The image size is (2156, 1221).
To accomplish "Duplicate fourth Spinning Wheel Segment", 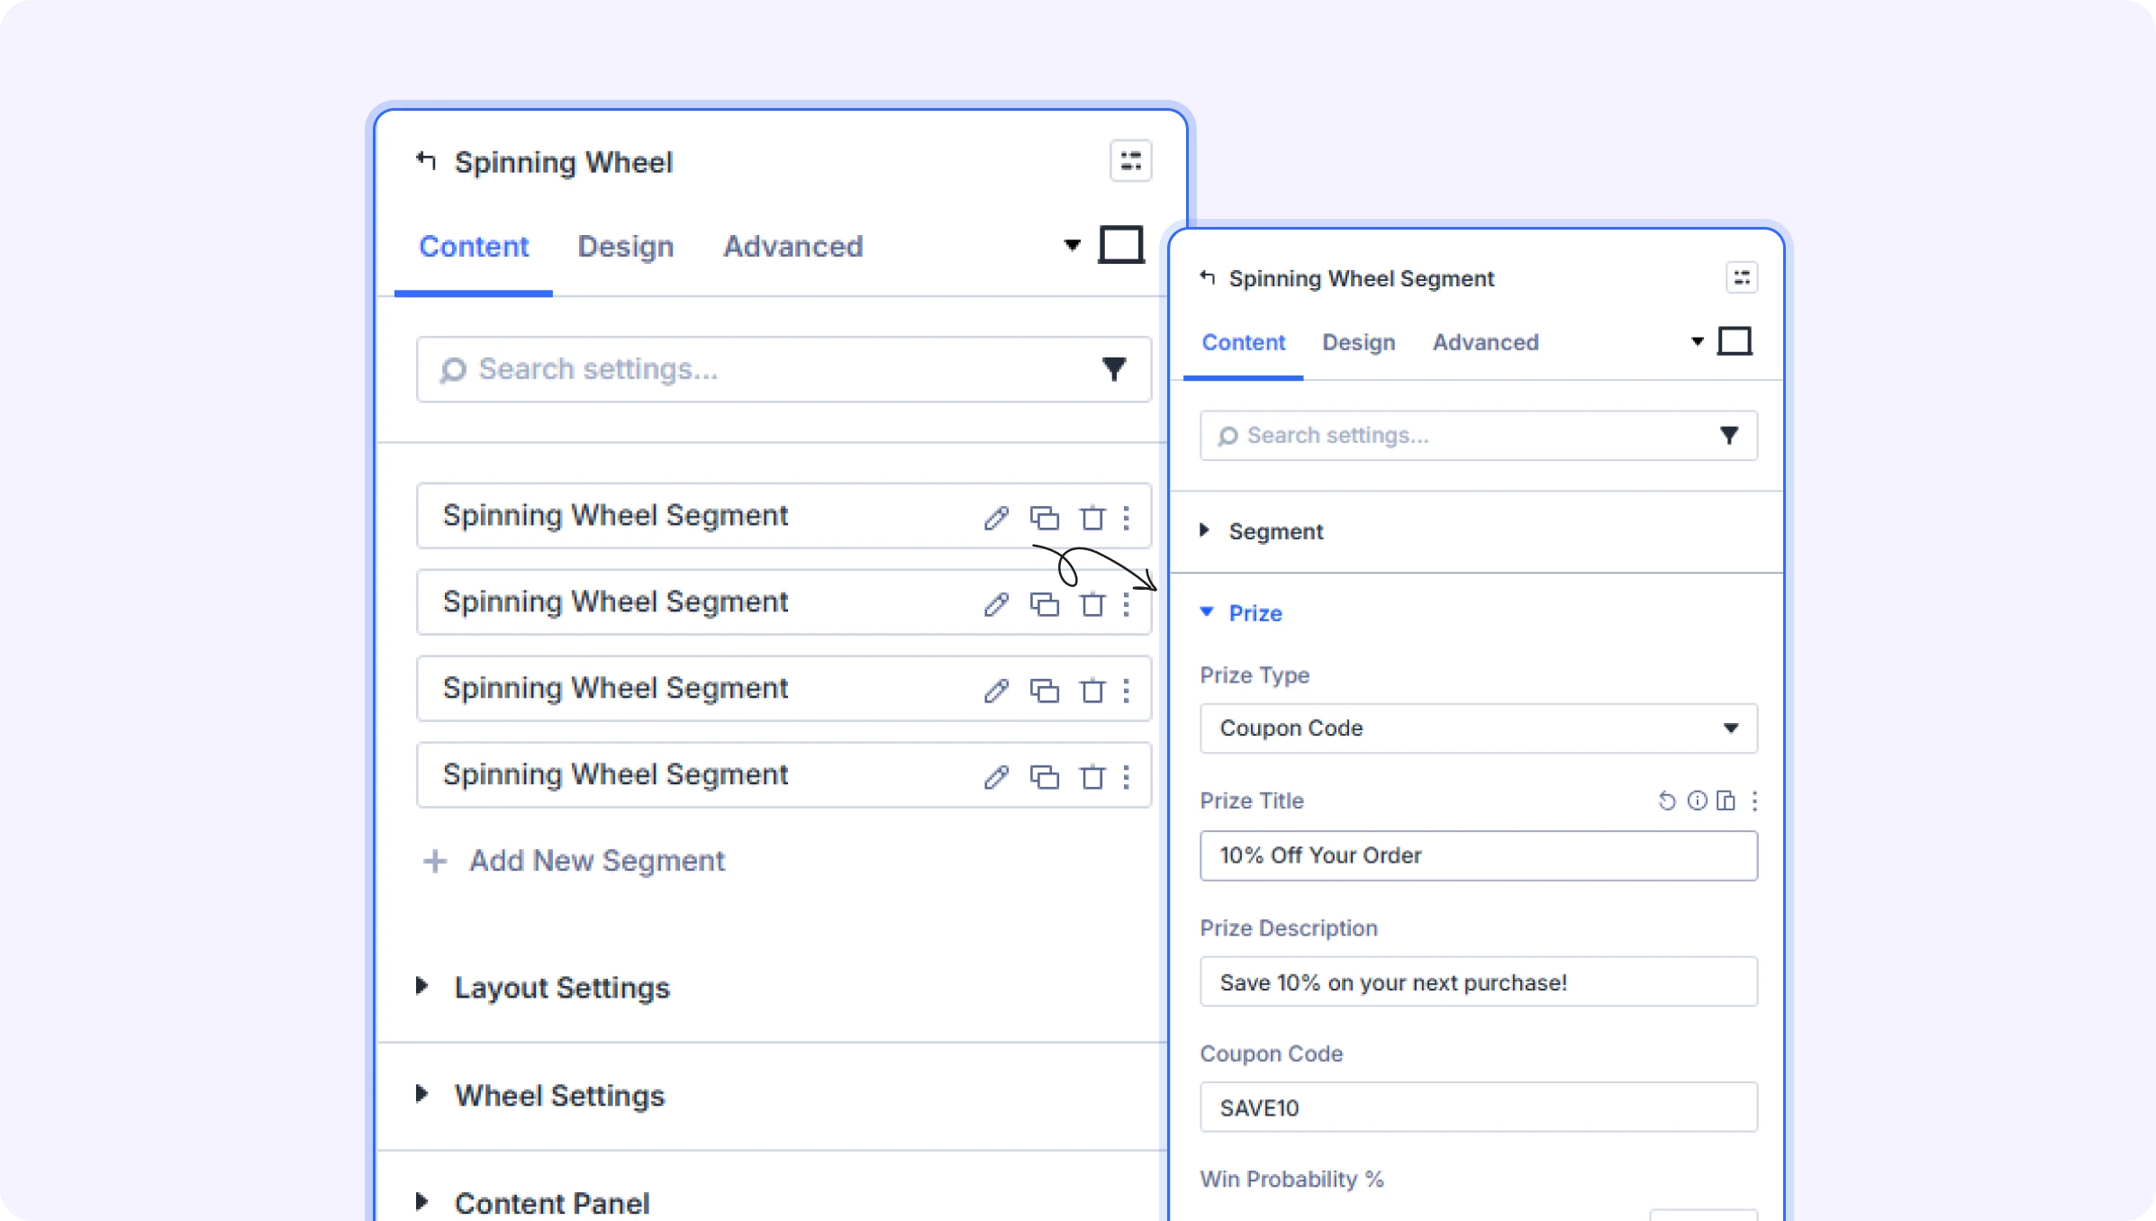I will pos(1045,777).
